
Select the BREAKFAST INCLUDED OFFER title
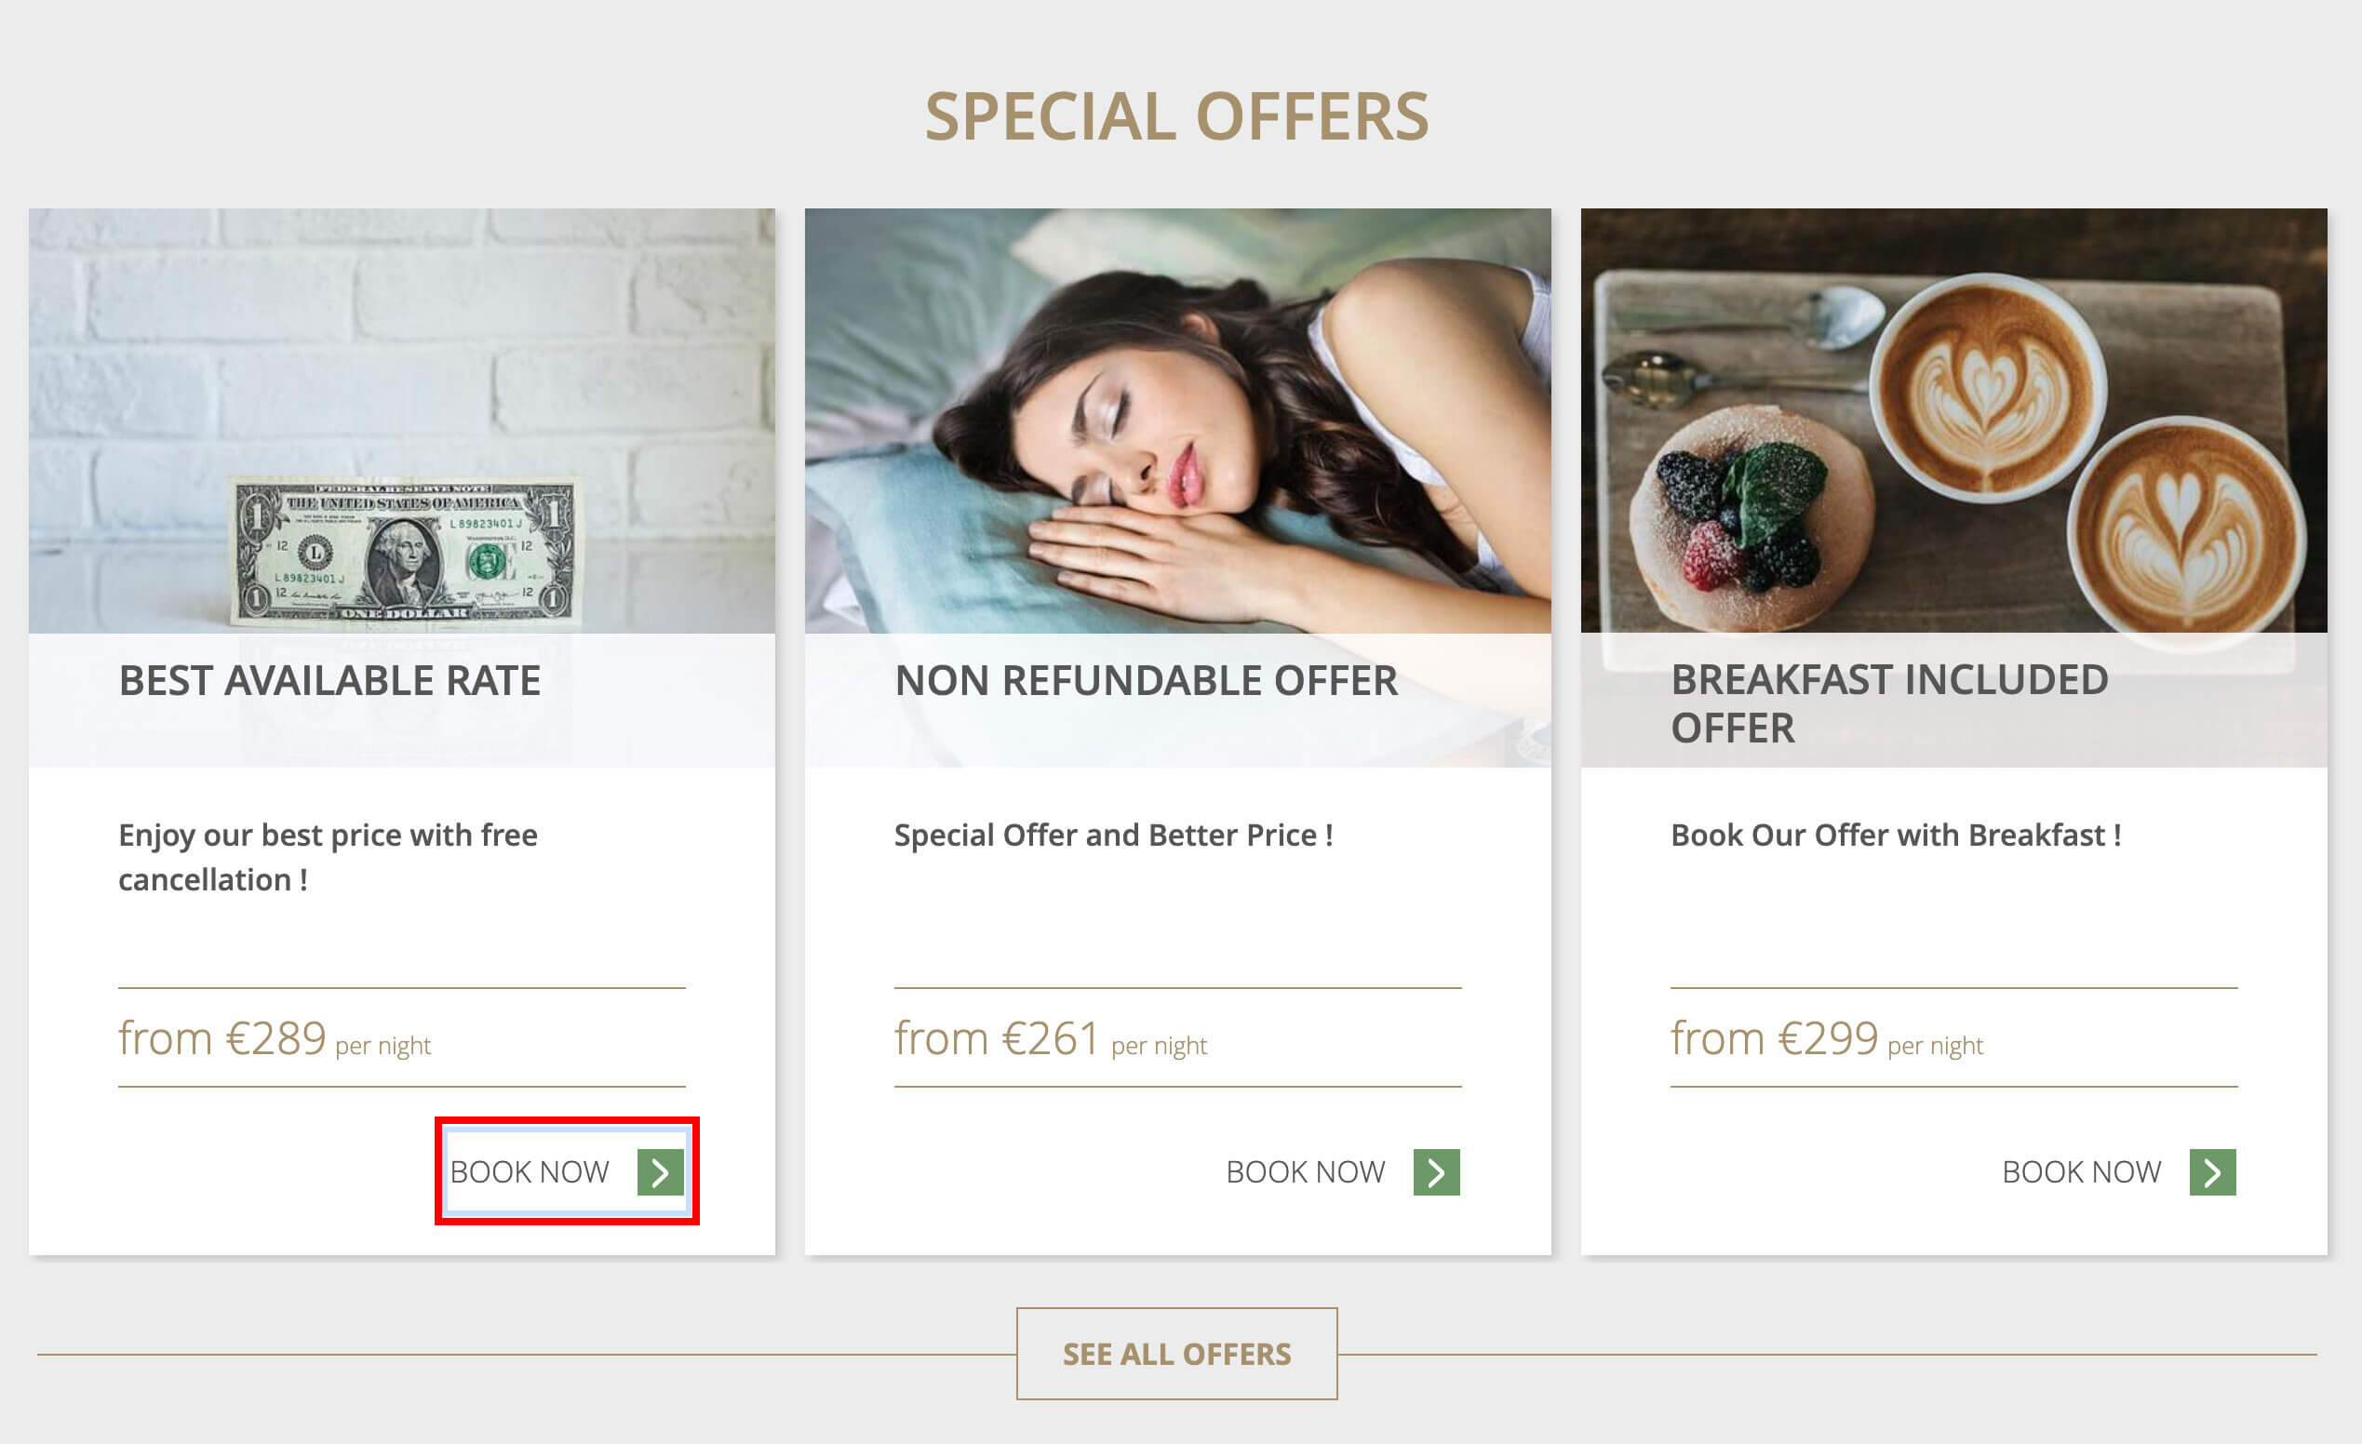(x=1888, y=703)
